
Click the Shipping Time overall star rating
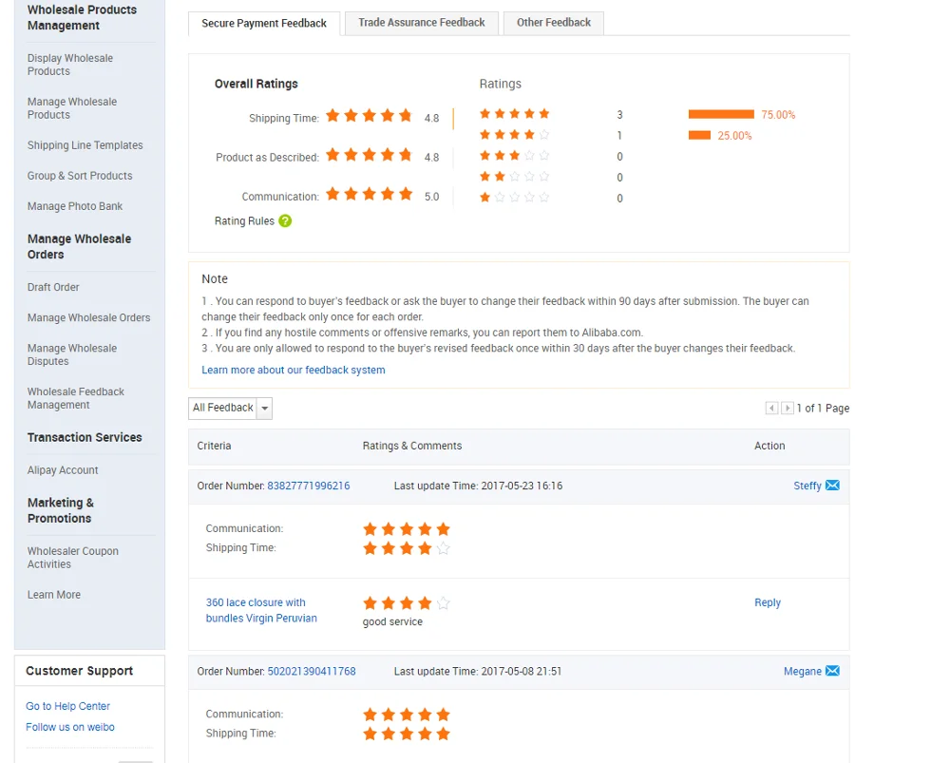[x=369, y=116]
